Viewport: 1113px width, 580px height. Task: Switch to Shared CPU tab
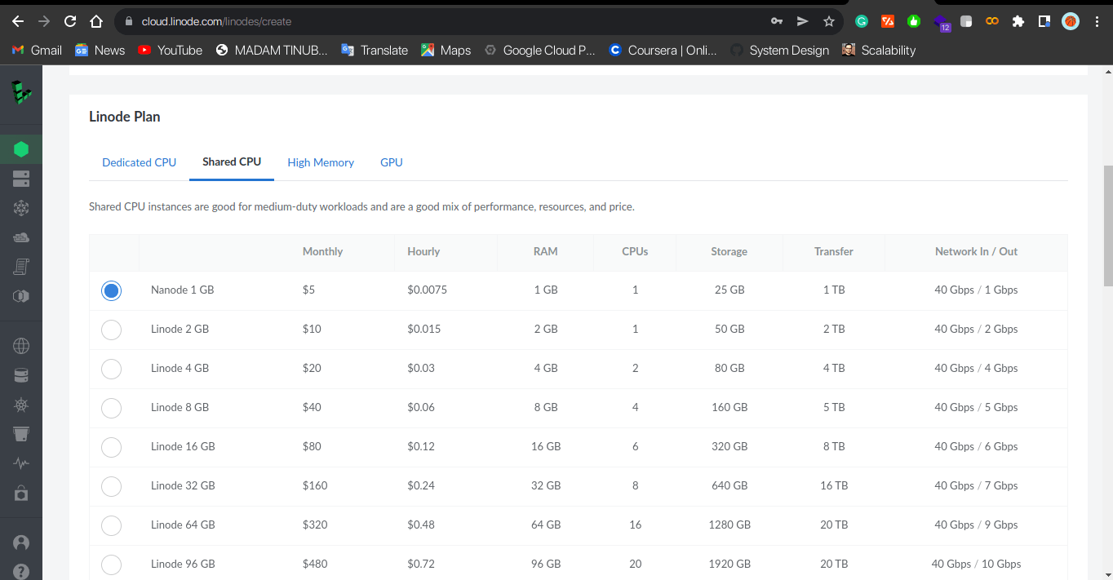[232, 162]
